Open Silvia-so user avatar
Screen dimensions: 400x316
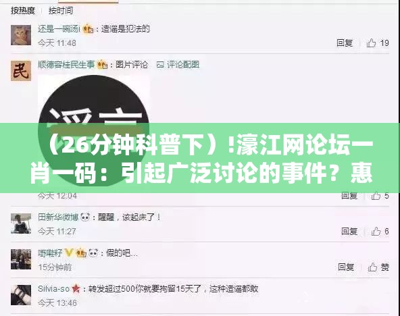(x=21, y=295)
